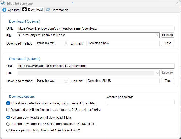
Task: Test the Download 1 settings
Action: 168,43
